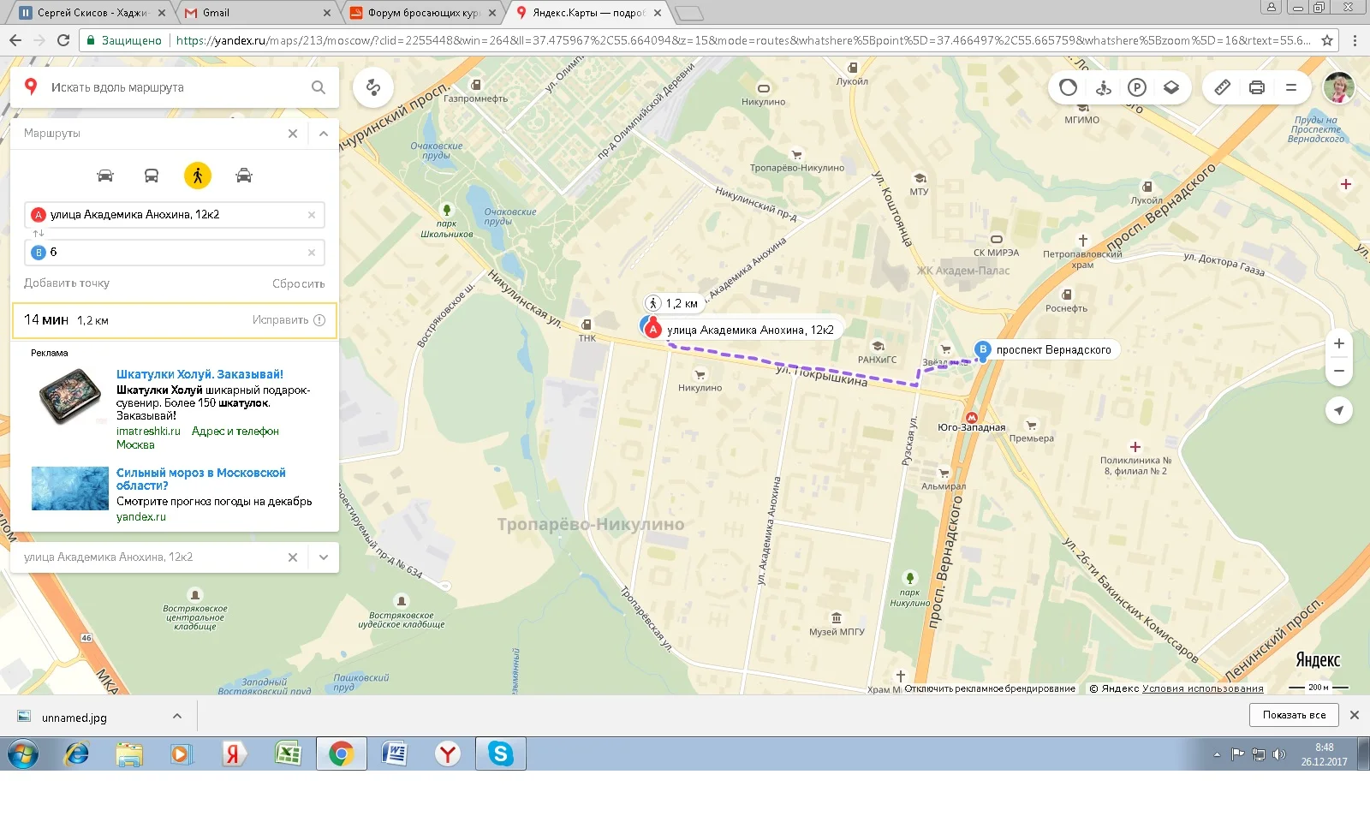Click the search magnifier icon
Screen dimensions: 1370x822
(x=319, y=87)
